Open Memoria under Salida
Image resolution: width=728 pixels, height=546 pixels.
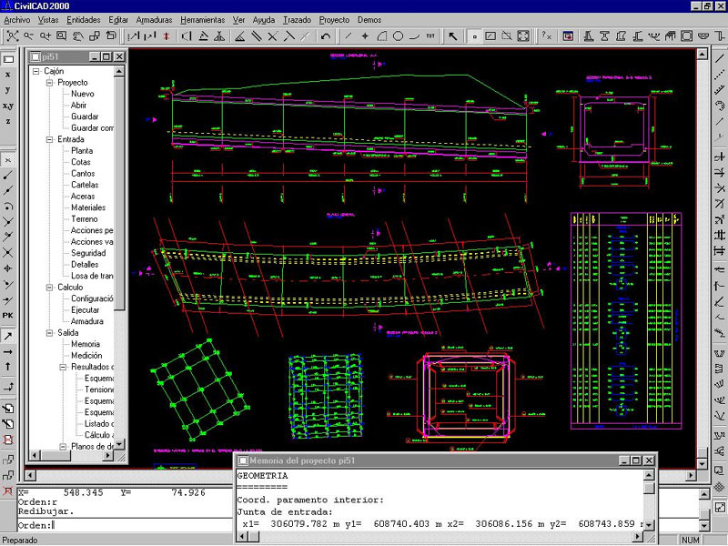coord(86,345)
